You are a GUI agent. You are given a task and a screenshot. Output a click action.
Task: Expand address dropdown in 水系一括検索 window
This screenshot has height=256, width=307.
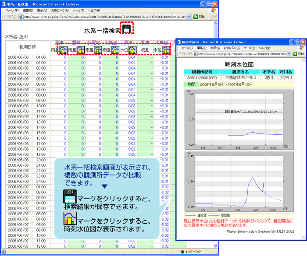point(189,17)
